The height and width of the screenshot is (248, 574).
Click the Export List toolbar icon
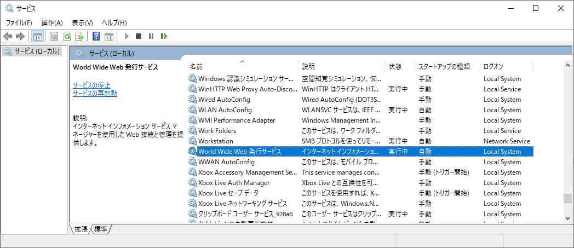coord(79,36)
